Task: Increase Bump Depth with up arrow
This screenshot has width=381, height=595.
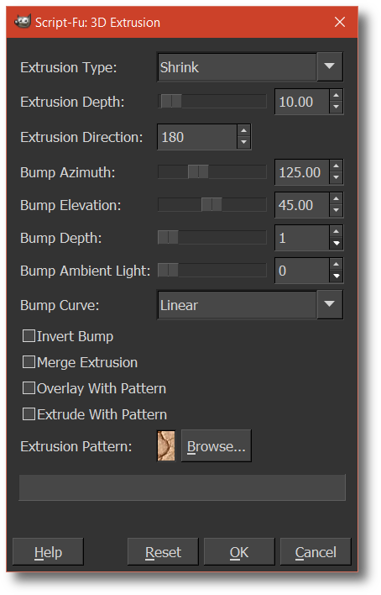Action: click(336, 231)
